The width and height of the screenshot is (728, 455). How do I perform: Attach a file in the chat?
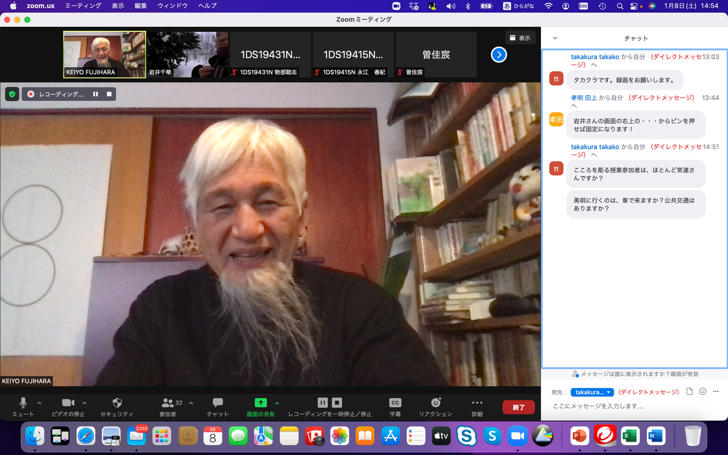[x=689, y=391]
